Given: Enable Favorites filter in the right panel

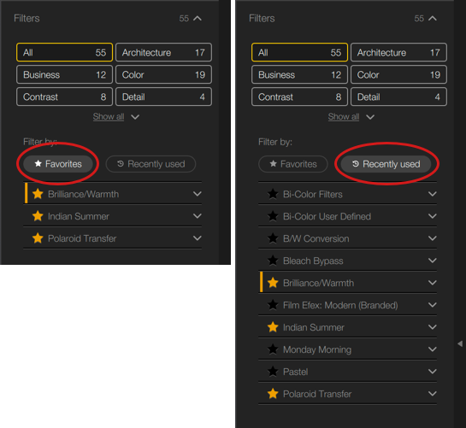Looking at the screenshot, I should [x=293, y=164].
